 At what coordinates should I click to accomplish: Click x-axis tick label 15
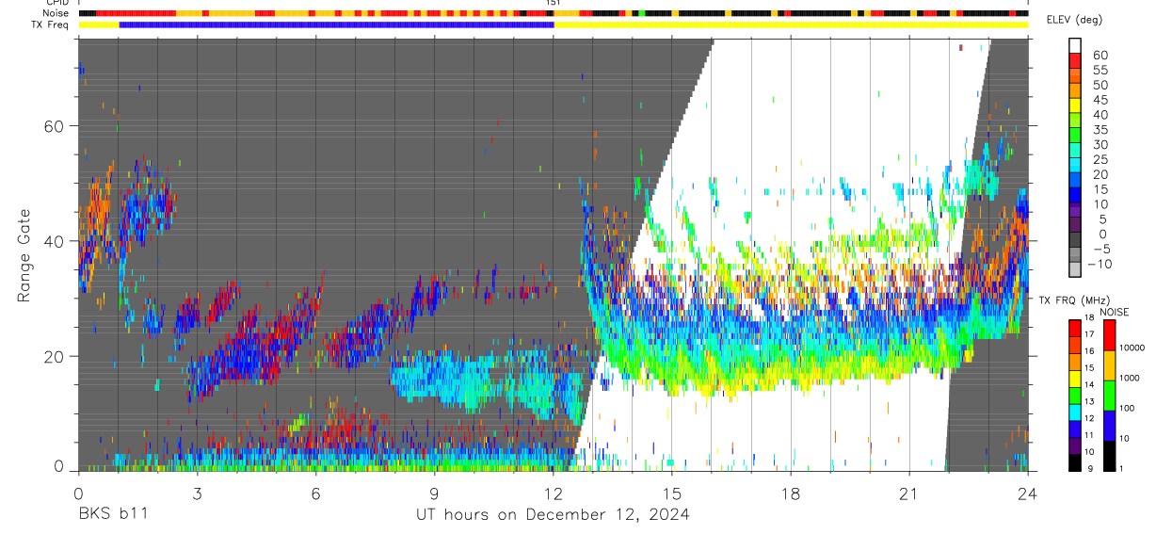coord(671,494)
